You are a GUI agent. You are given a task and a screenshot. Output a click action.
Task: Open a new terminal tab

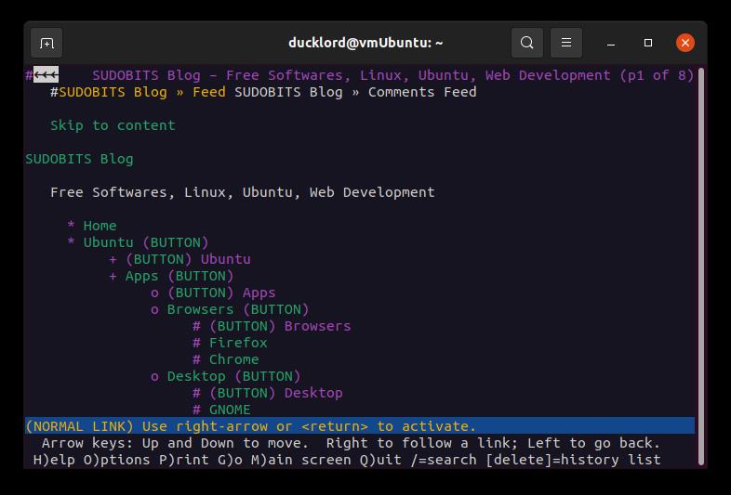click(x=47, y=43)
